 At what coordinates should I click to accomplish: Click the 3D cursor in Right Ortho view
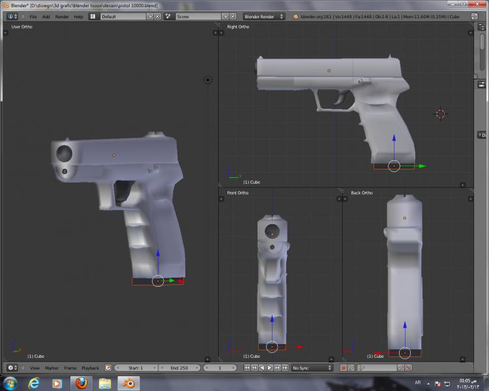[440, 114]
